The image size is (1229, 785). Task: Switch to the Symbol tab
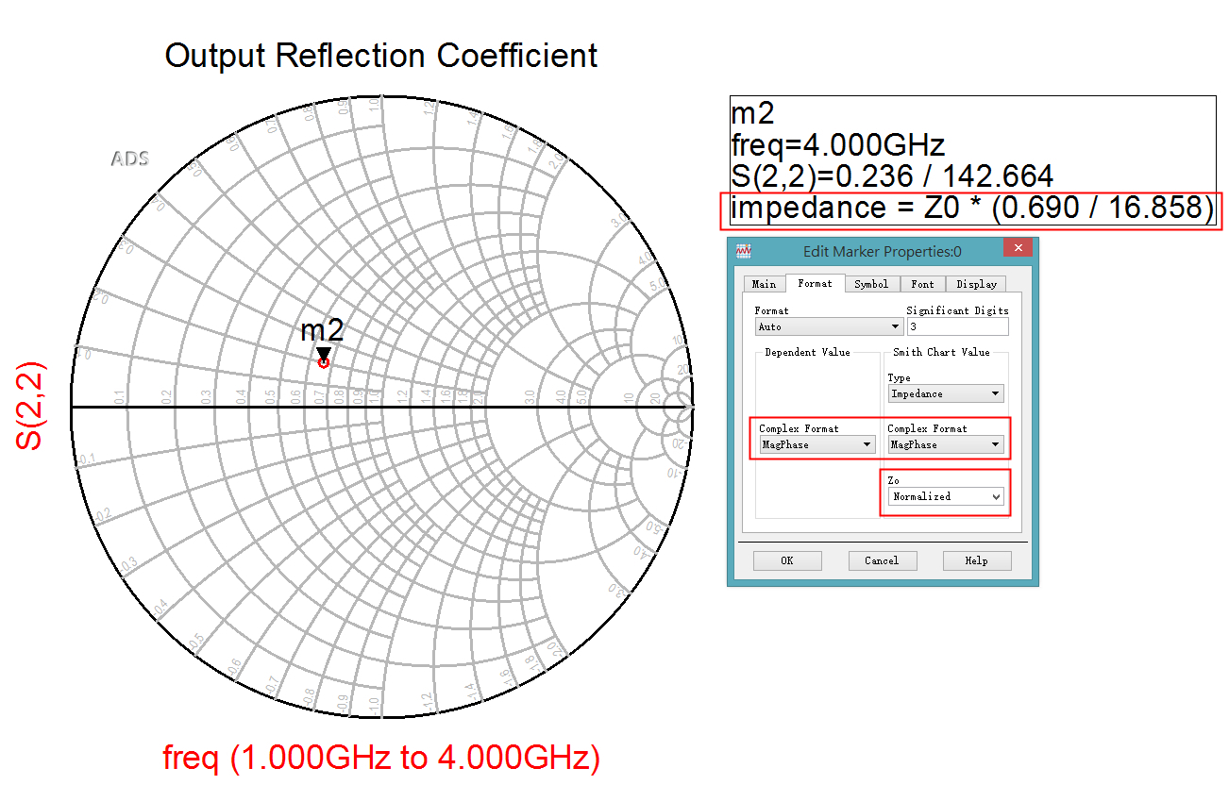[x=871, y=284]
